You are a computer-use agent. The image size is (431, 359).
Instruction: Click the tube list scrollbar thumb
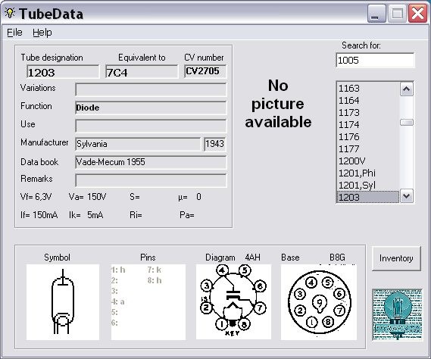tap(407, 123)
